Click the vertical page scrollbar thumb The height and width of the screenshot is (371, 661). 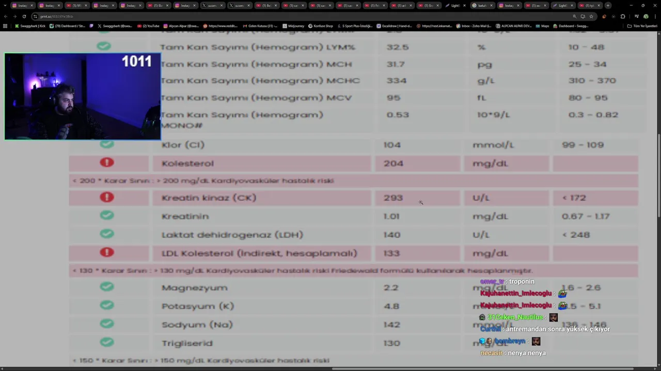click(658, 175)
